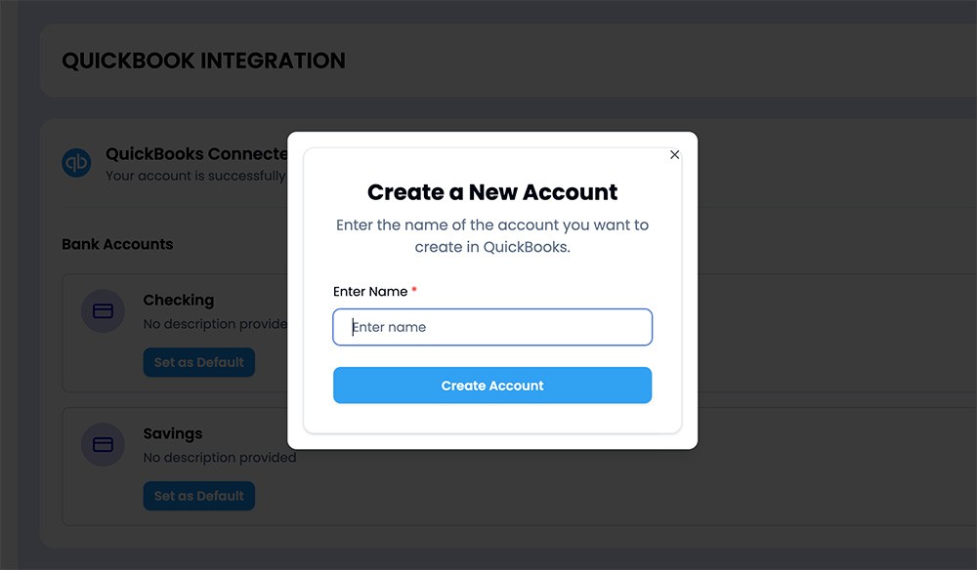Set the Savings account as default
The image size is (977, 570).
[198, 496]
